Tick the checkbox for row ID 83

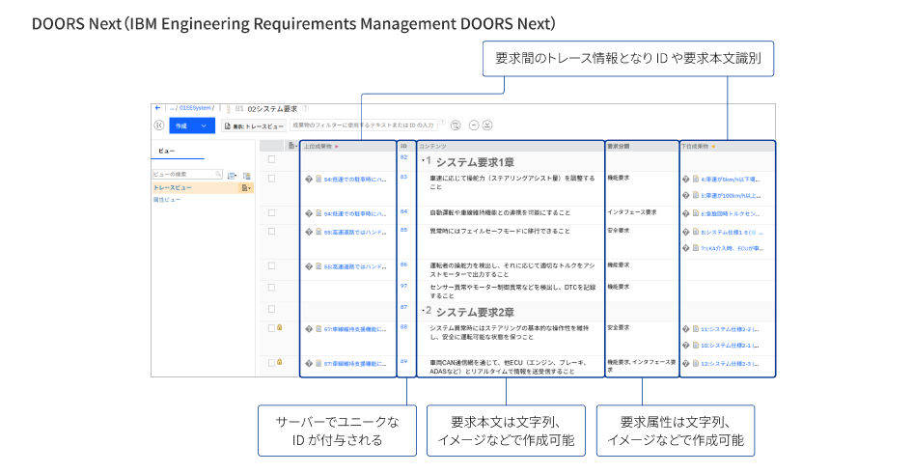[271, 179]
